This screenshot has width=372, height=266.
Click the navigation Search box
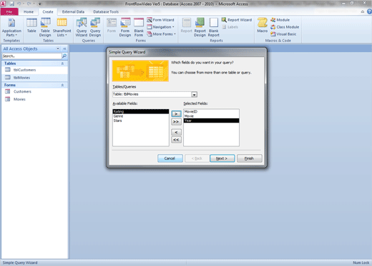[x=31, y=56]
